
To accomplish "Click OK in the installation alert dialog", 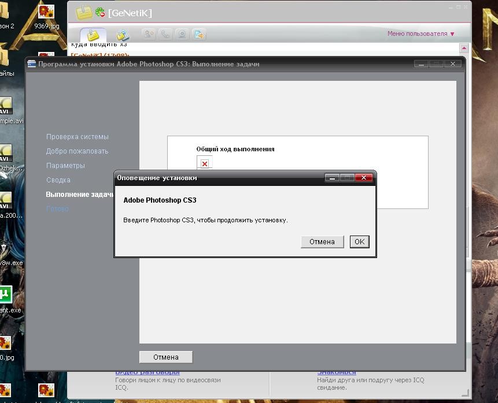I will pyautogui.click(x=359, y=241).
